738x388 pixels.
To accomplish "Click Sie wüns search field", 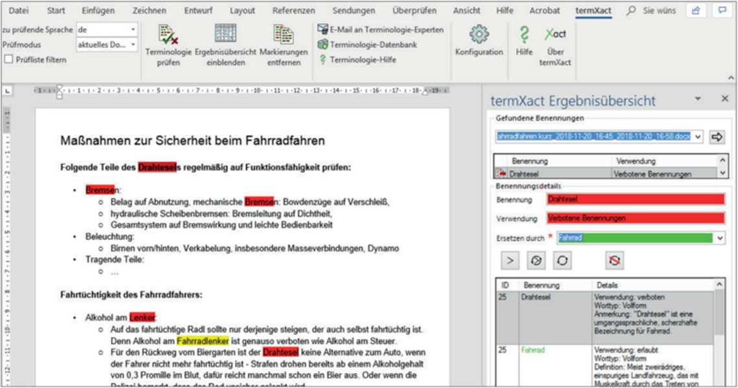I will click(x=659, y=10).
